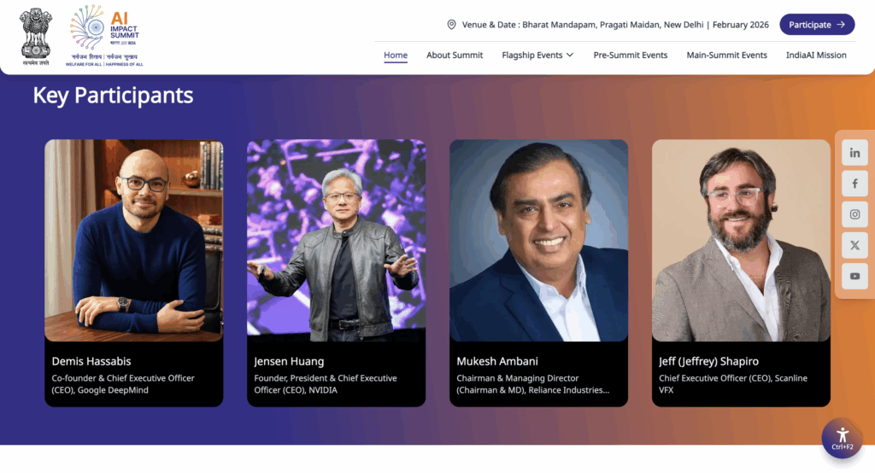This screenshot has width=875, height=473.
Task: Select the Jensen Huang participant photo
Action: pyautogui.click(x=336, y=241)
